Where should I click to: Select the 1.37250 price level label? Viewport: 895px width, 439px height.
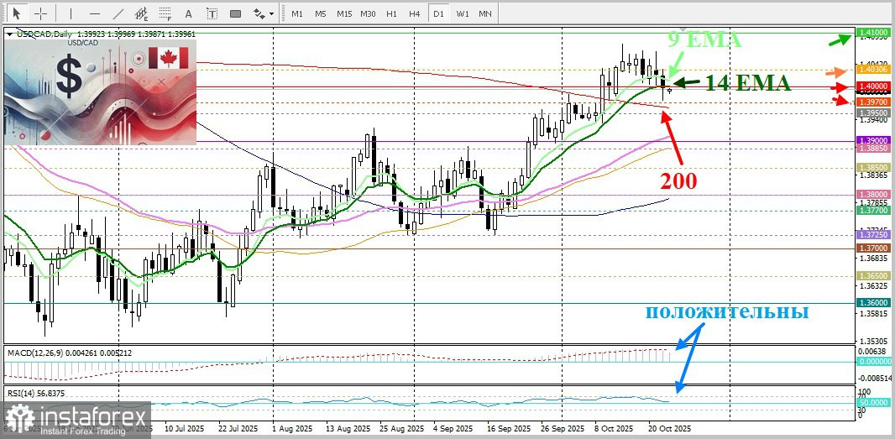pos(873,235)
